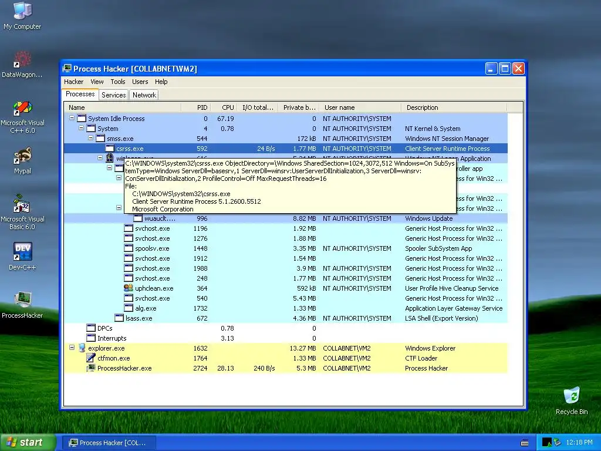Click the lsass.exe process icon

[x=119, y=318]
